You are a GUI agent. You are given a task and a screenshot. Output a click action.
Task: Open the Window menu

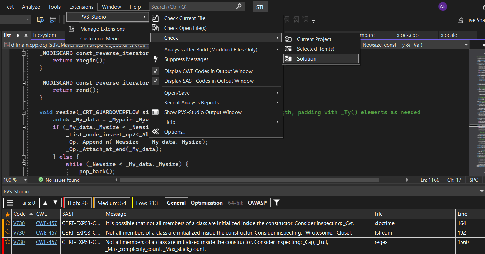(x=111, y=7)
